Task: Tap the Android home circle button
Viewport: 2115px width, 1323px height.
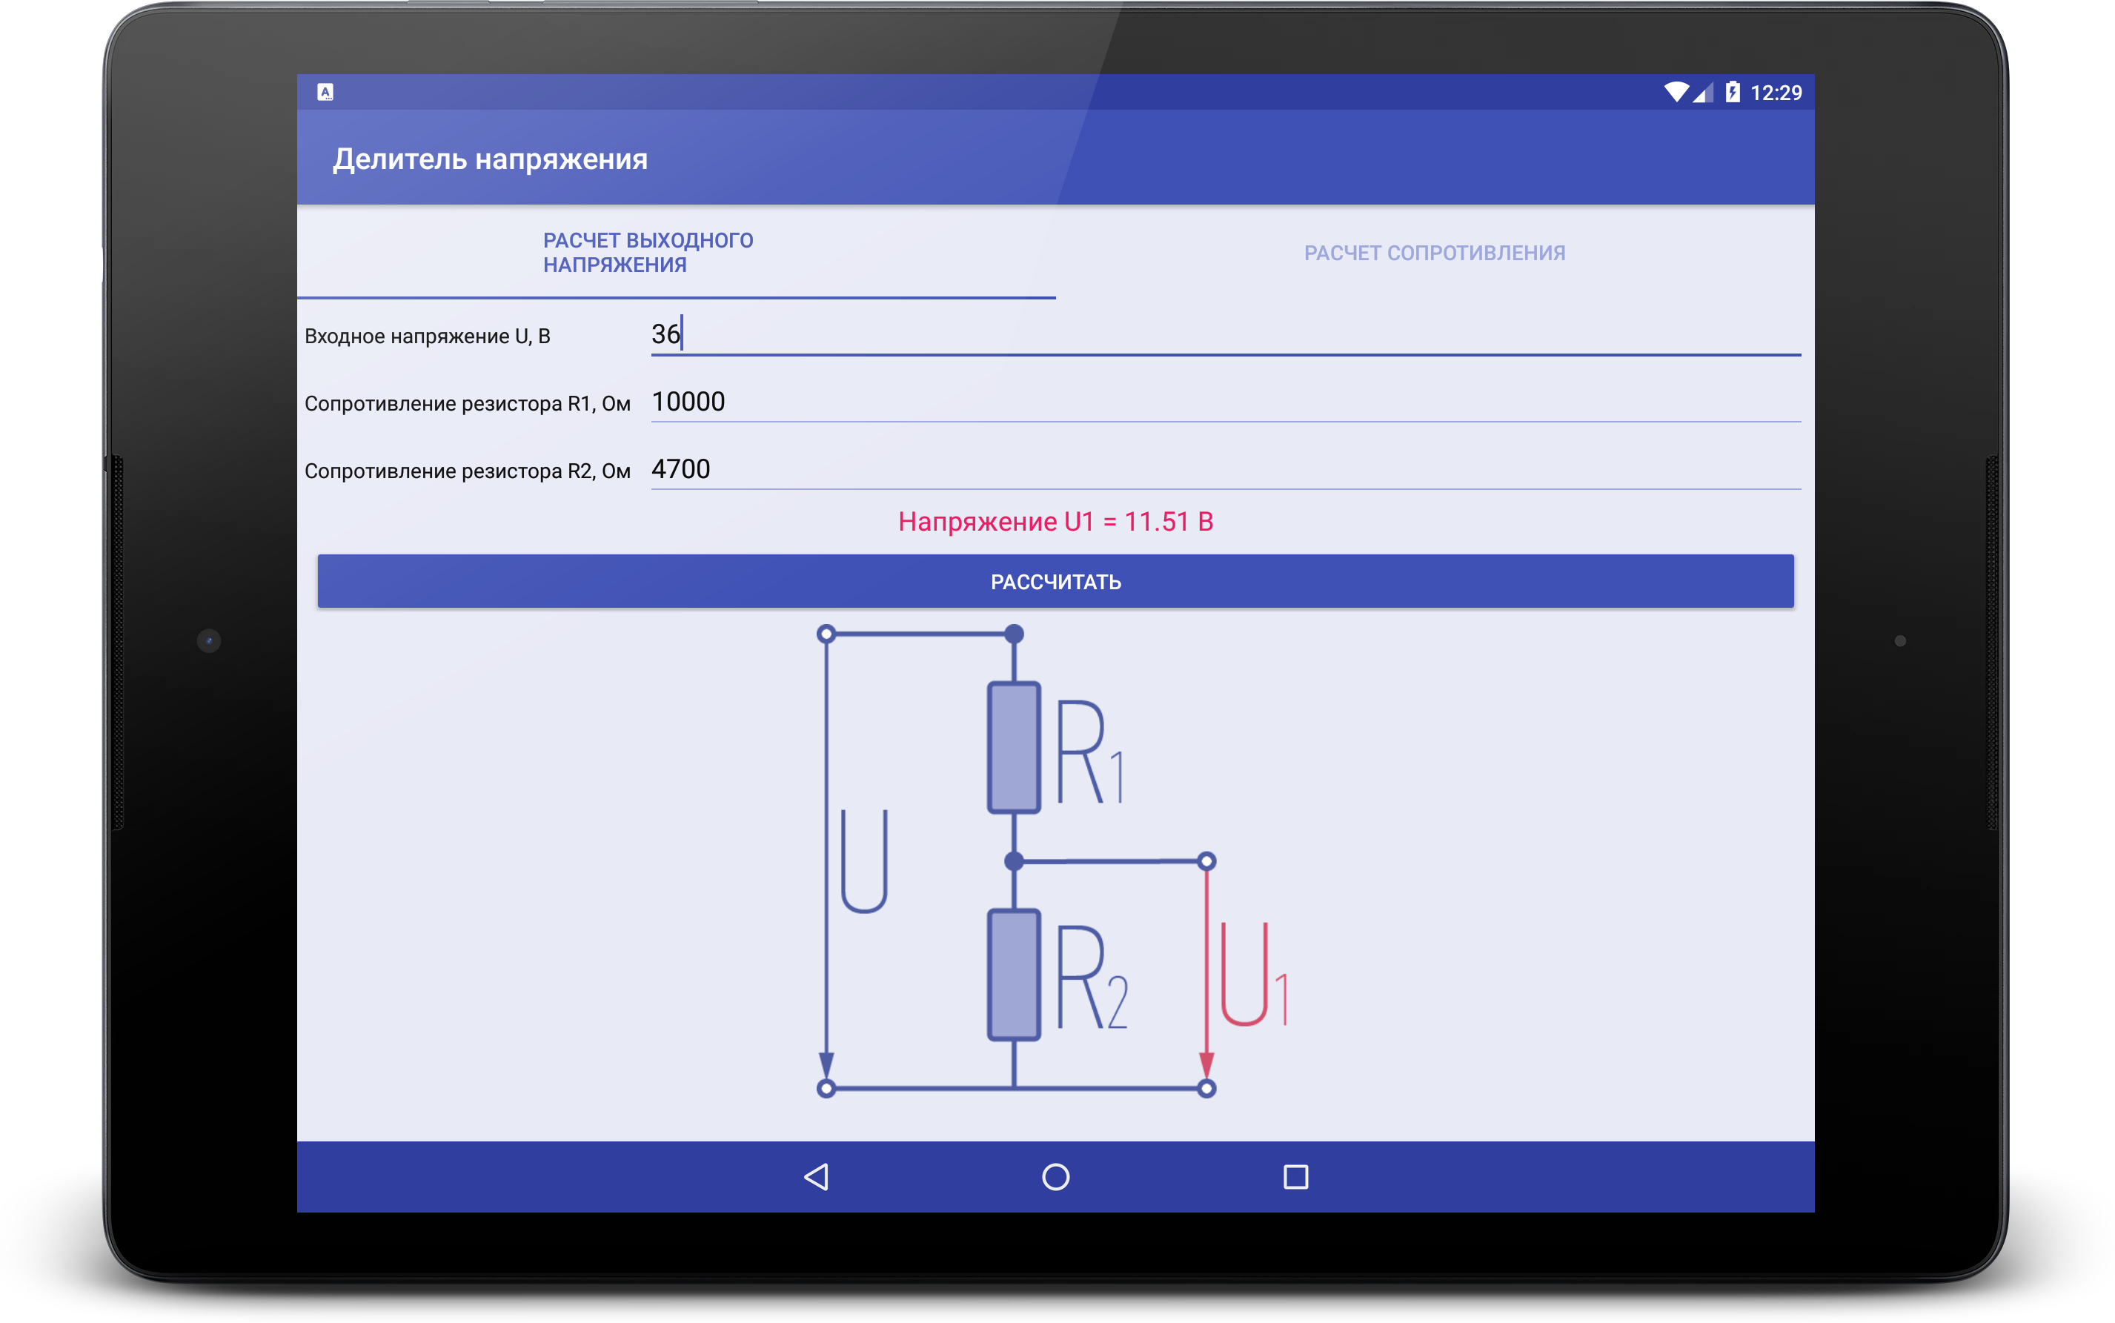Action: tap(1056, 1177)
